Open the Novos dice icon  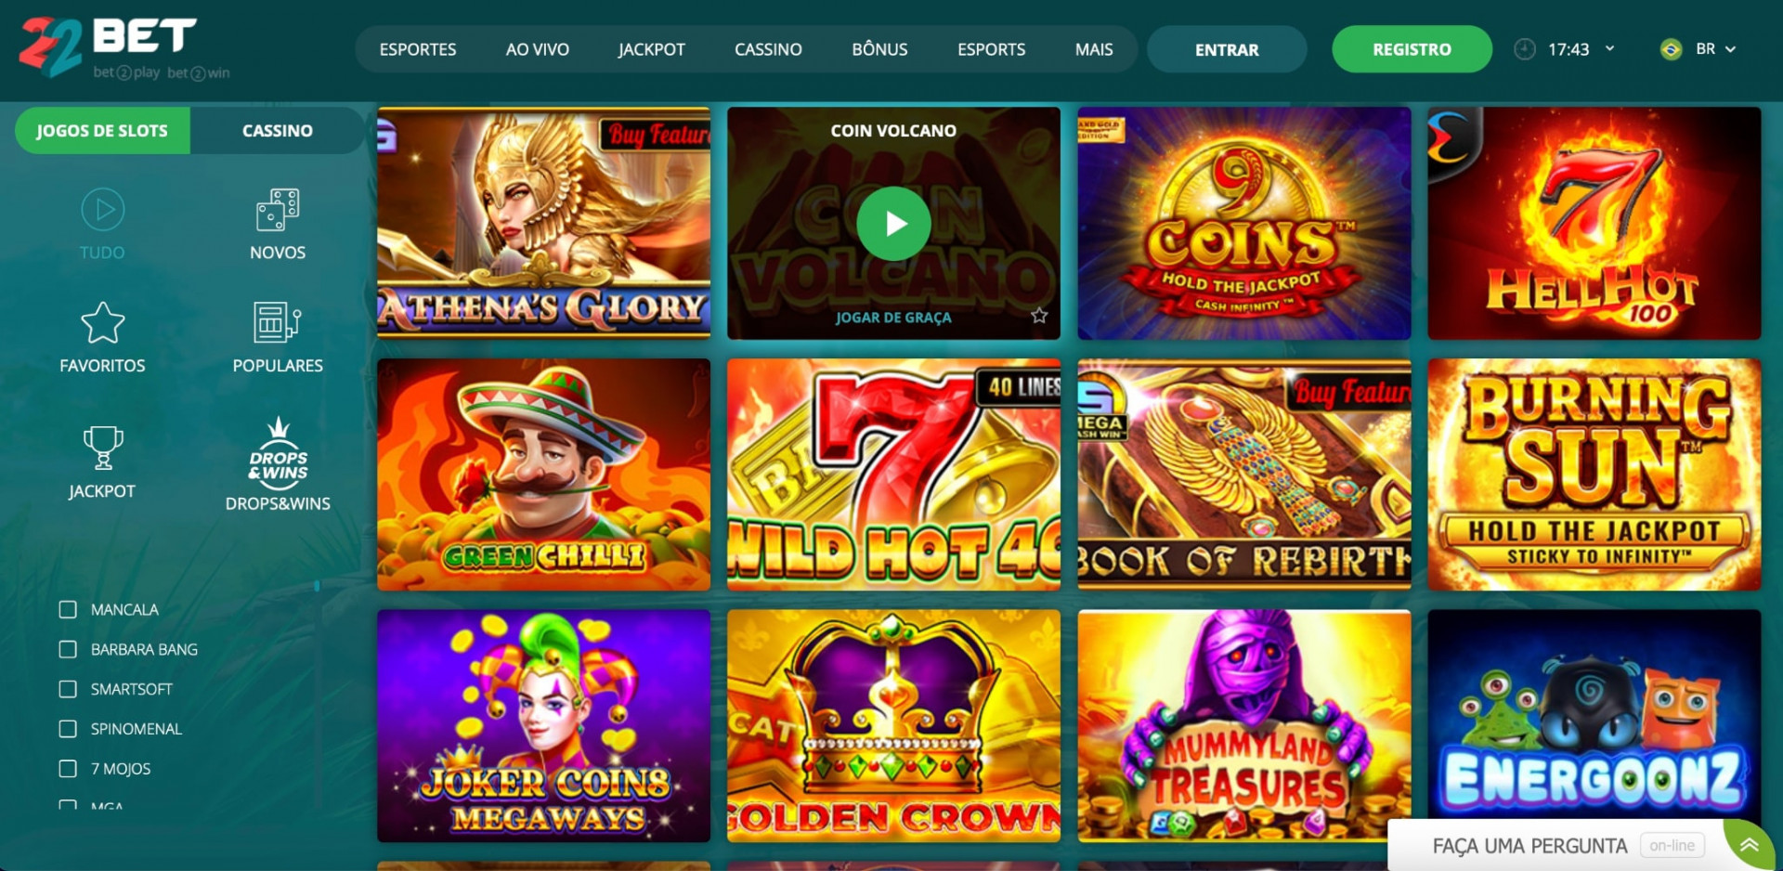278,210
